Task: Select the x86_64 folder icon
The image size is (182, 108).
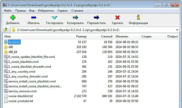Action: click(x=6, y=52)
